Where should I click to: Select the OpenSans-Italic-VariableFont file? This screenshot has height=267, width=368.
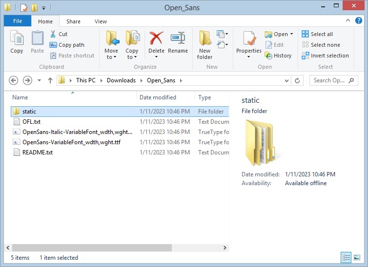[120, 132]
